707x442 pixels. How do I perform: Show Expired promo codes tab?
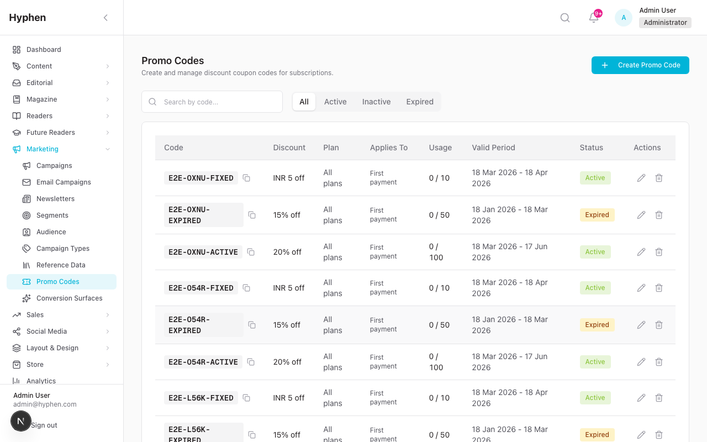point(420,102)
